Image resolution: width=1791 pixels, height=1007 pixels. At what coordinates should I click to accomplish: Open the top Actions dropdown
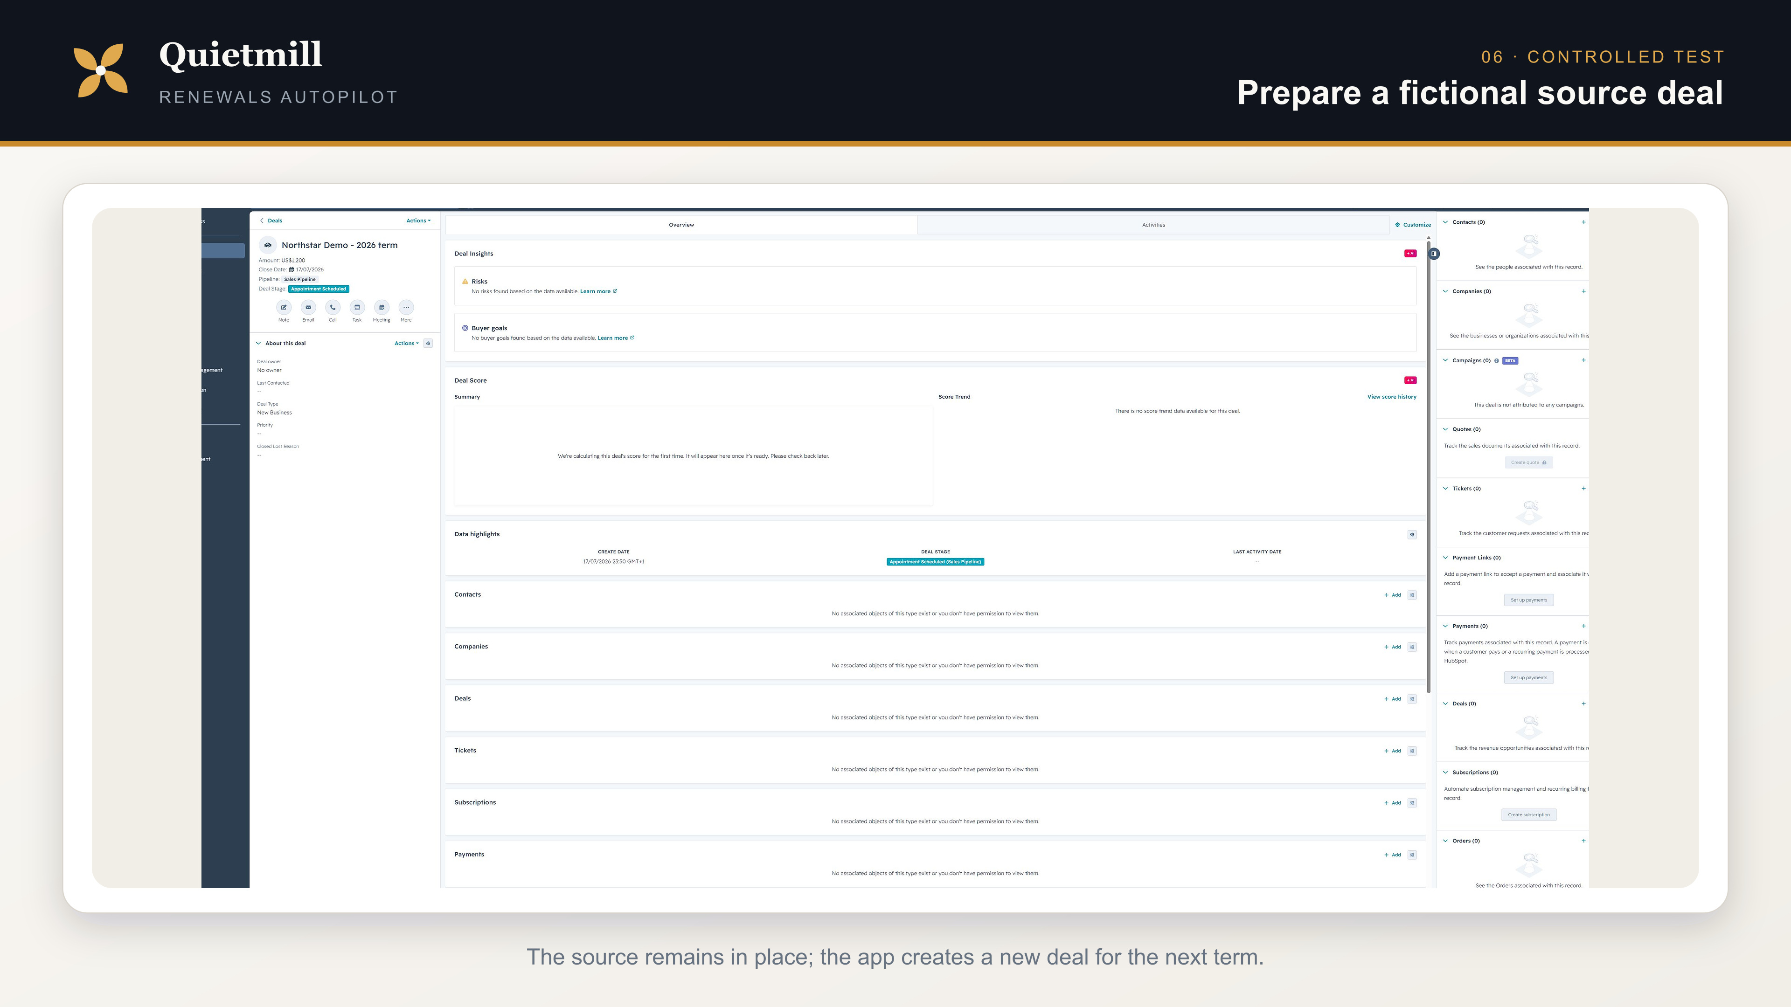coord(418,221)
